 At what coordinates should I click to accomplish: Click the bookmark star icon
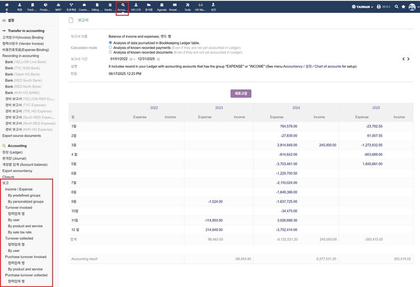(403, 7)
